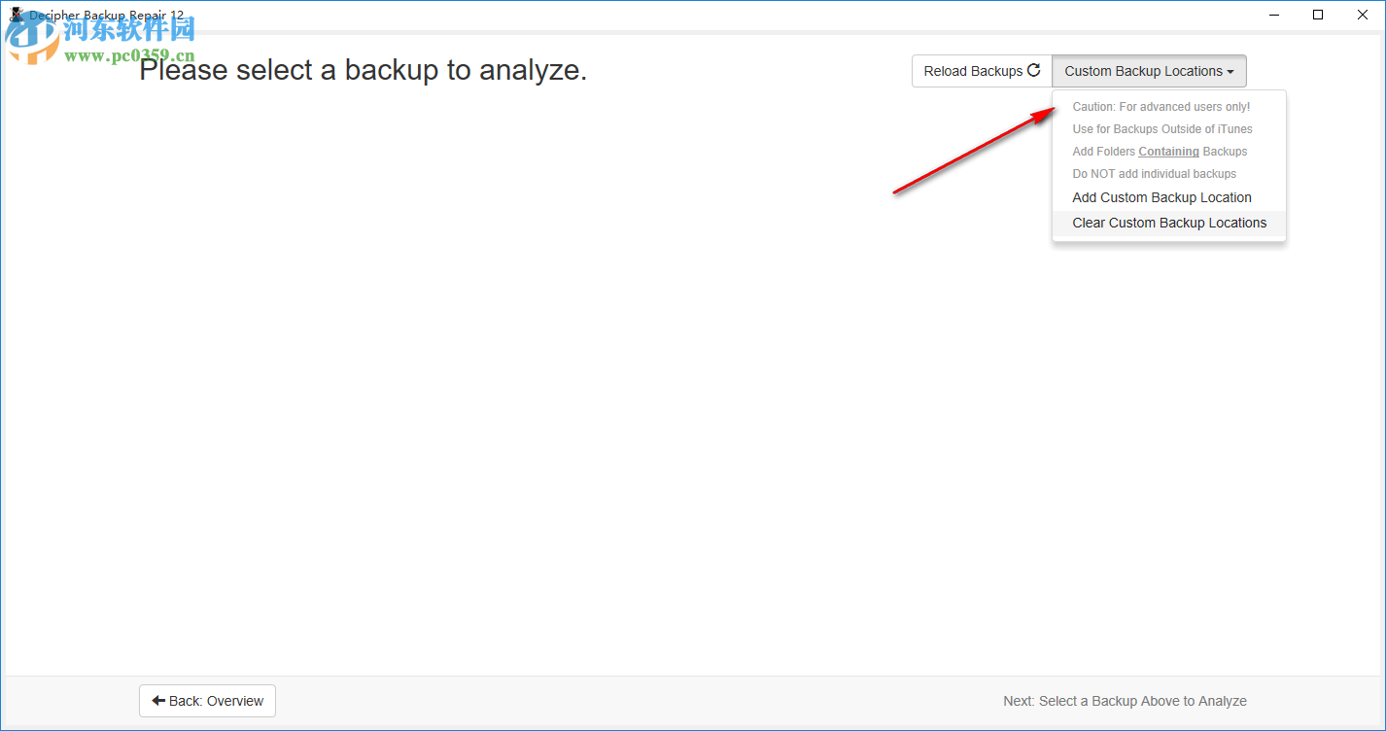This screenshot has height=731, width=1386.
Task: Expand the Add Folders Containing Backups option
Action: coord(1160,151)
